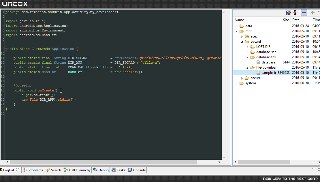Viewport: 320px width, 182px height.
Task: Click file explorer scroll left arrow
Action: [235, 162]
